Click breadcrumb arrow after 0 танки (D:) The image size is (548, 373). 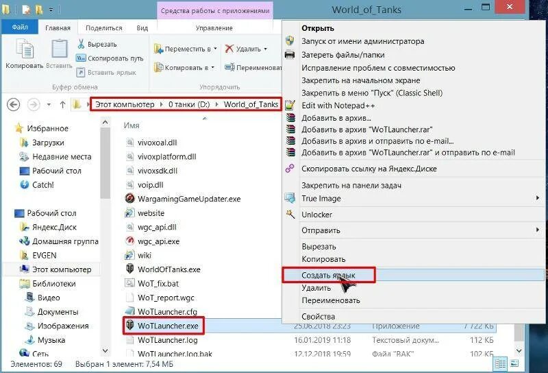coord(216,104)
